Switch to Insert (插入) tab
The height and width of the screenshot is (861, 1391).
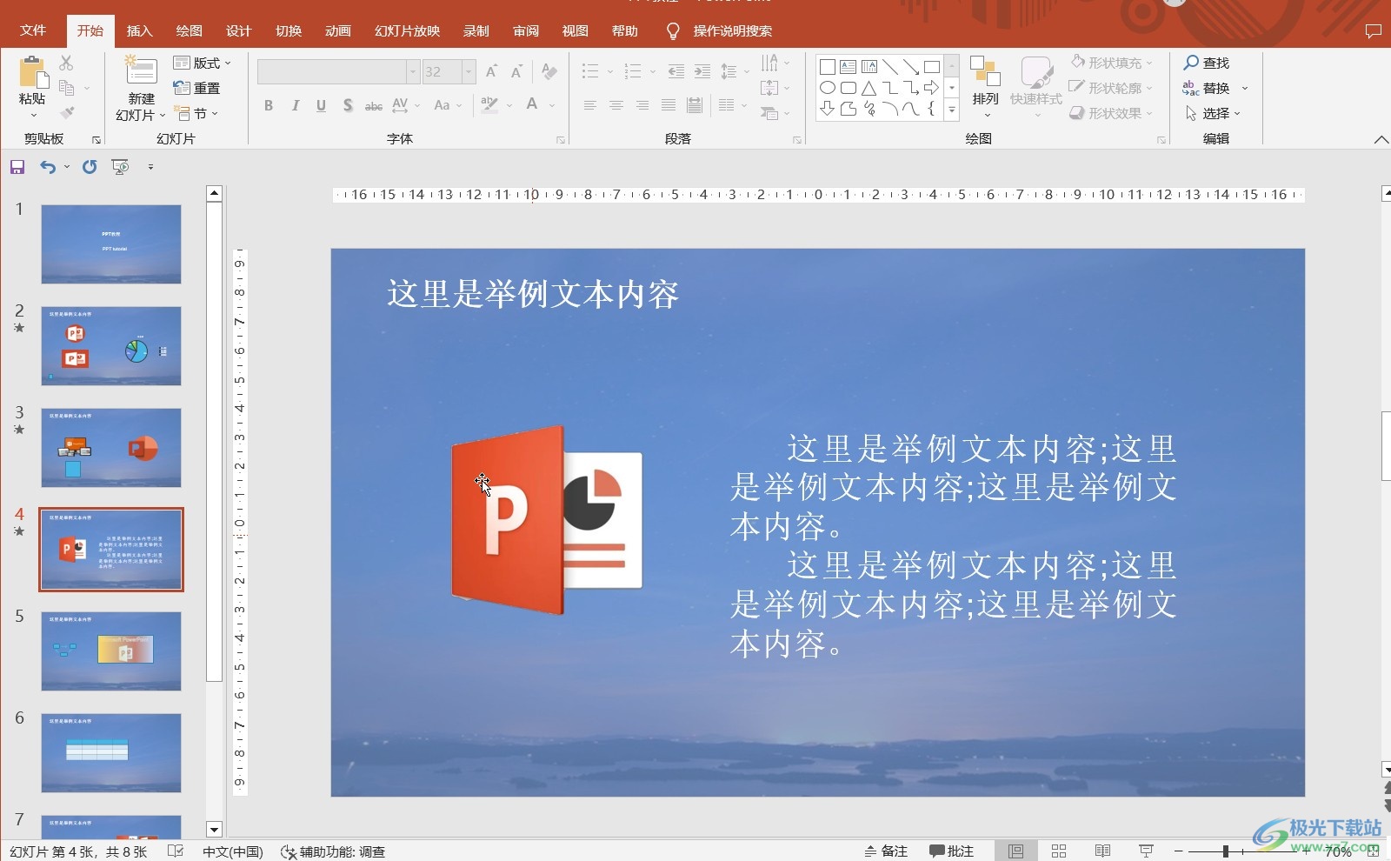[x=139, y=30]
